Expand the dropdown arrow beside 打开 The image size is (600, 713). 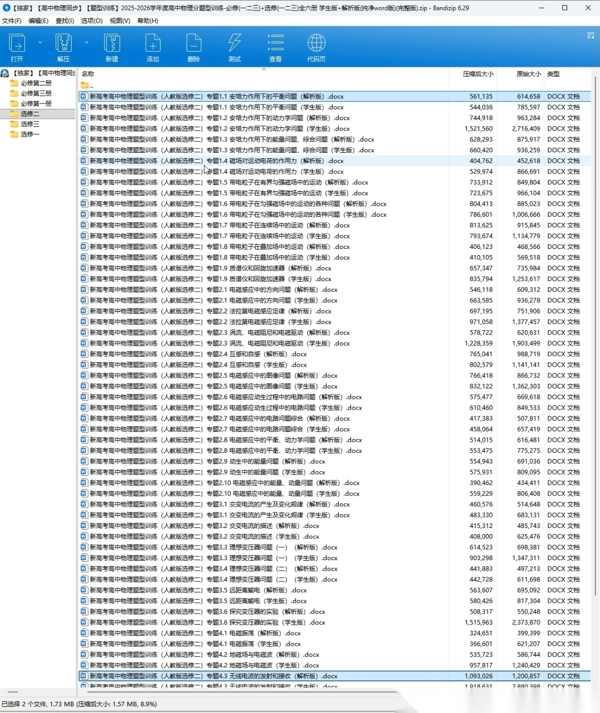pos(40,42)
